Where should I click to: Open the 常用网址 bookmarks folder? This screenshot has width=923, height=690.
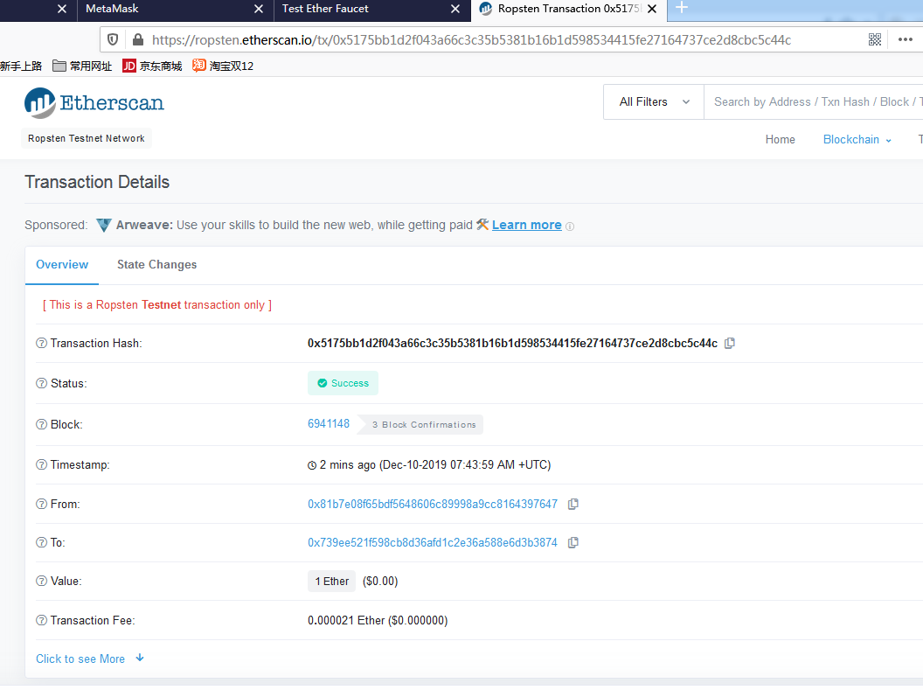click(82, 66)
